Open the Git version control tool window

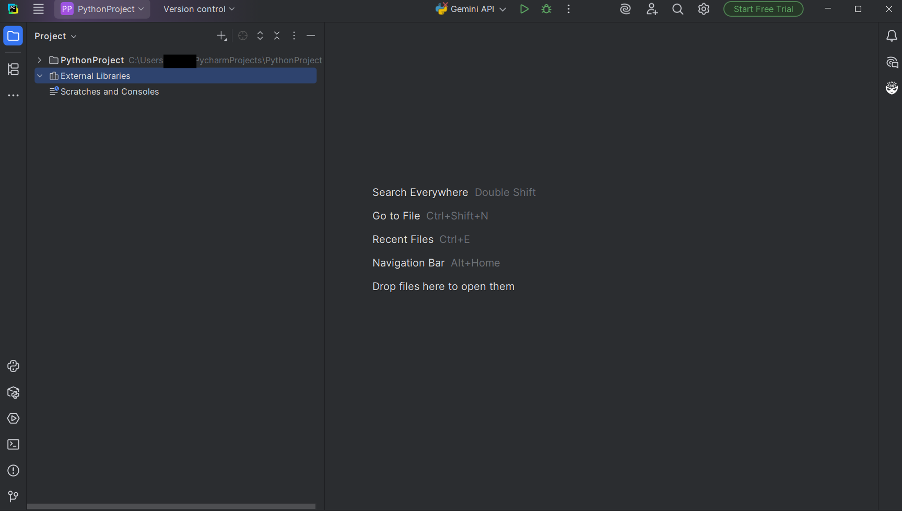(x=13, y=496)
